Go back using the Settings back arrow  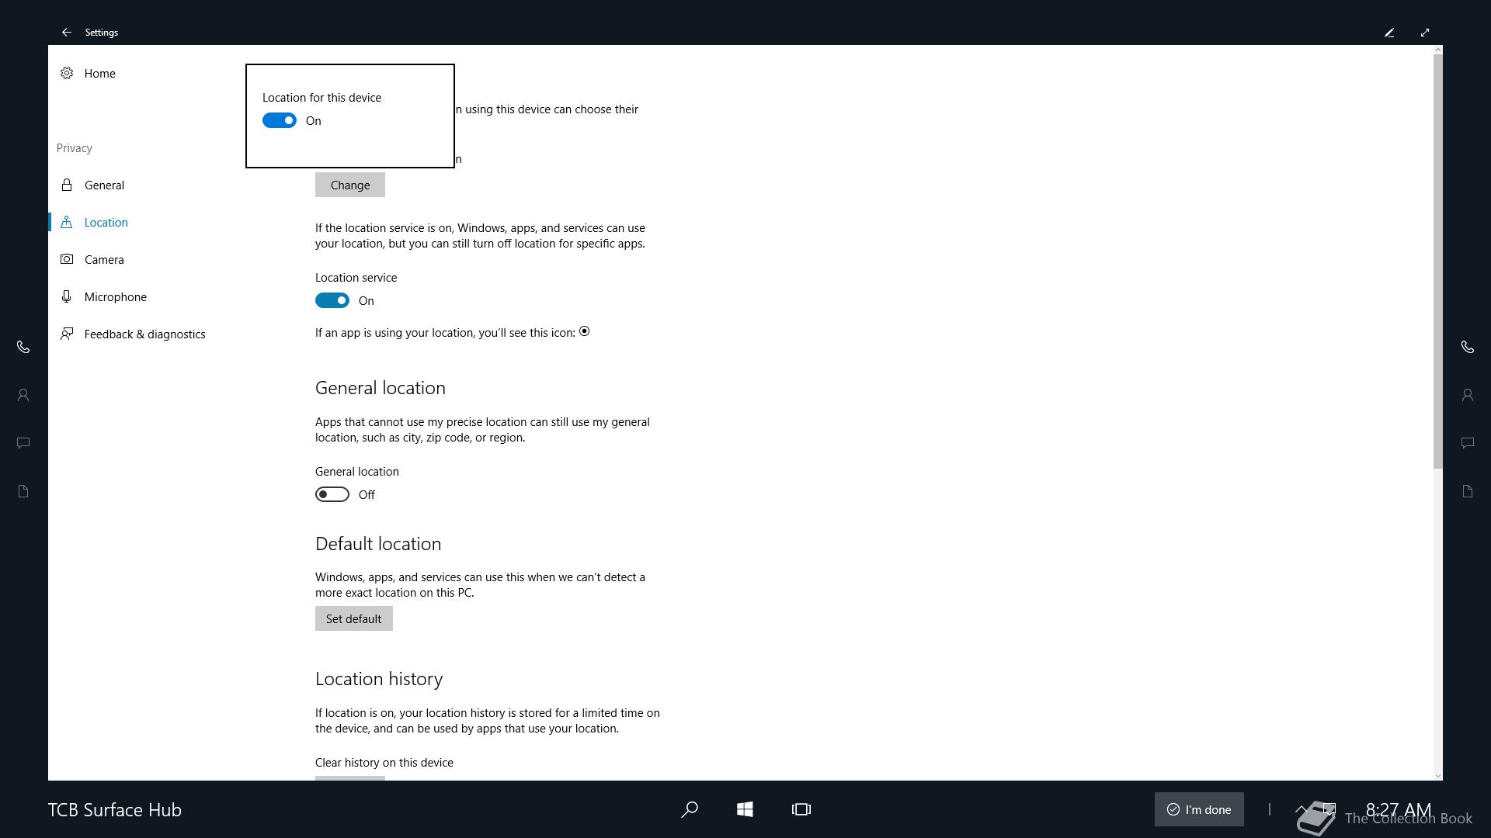click(x=67, y=33)
